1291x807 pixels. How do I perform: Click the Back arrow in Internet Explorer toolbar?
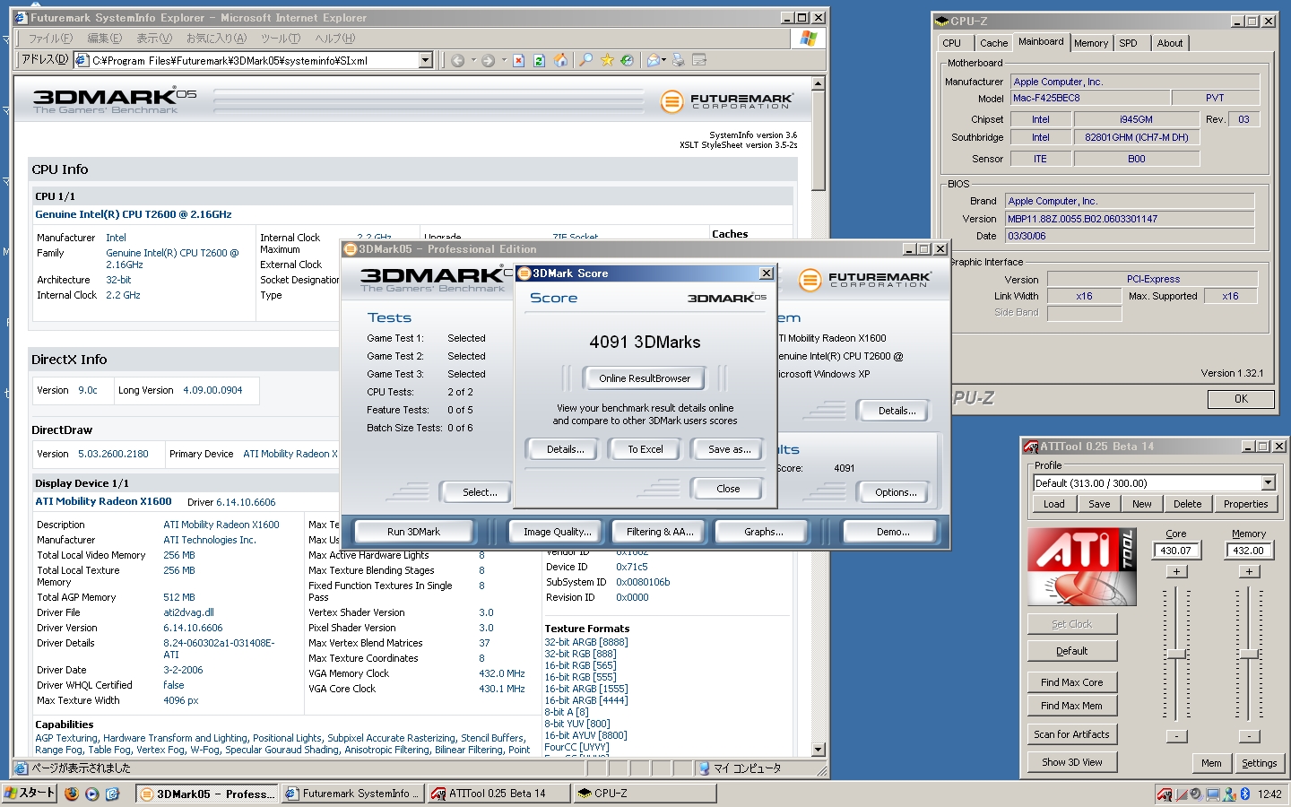[x=458, y=60]
